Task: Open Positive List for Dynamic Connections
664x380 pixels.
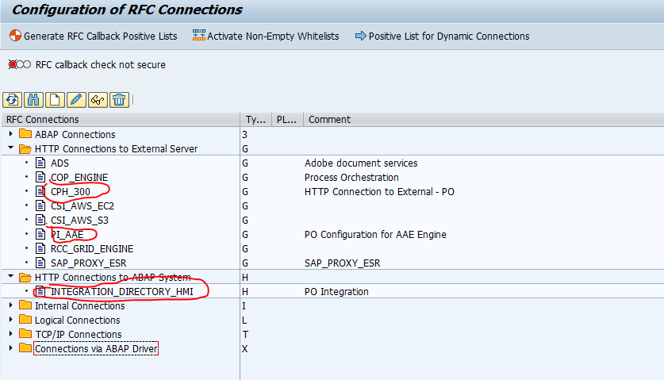Action: [442, 36]
